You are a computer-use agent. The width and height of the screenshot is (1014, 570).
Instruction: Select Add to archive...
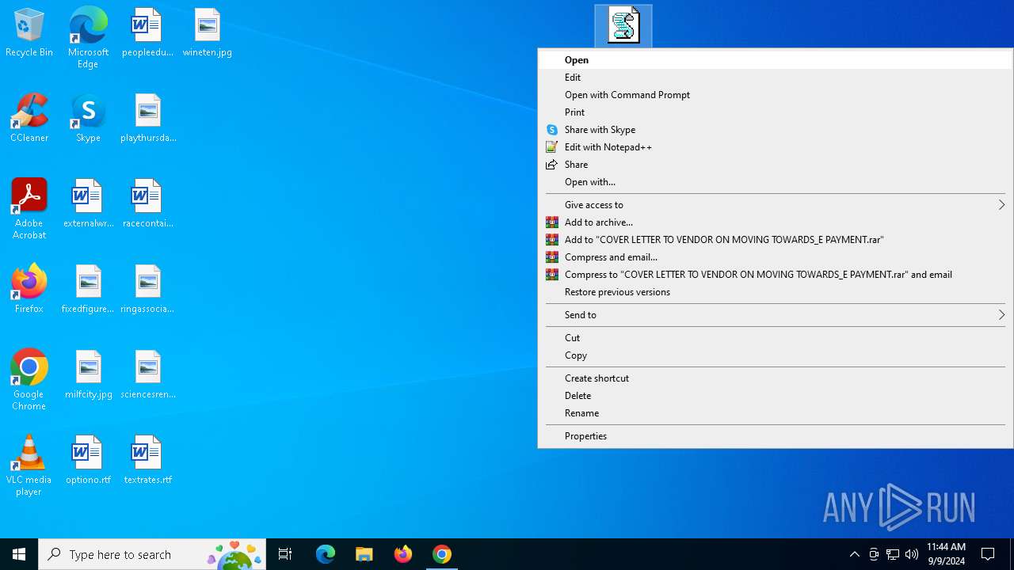(x=776, y=222)
